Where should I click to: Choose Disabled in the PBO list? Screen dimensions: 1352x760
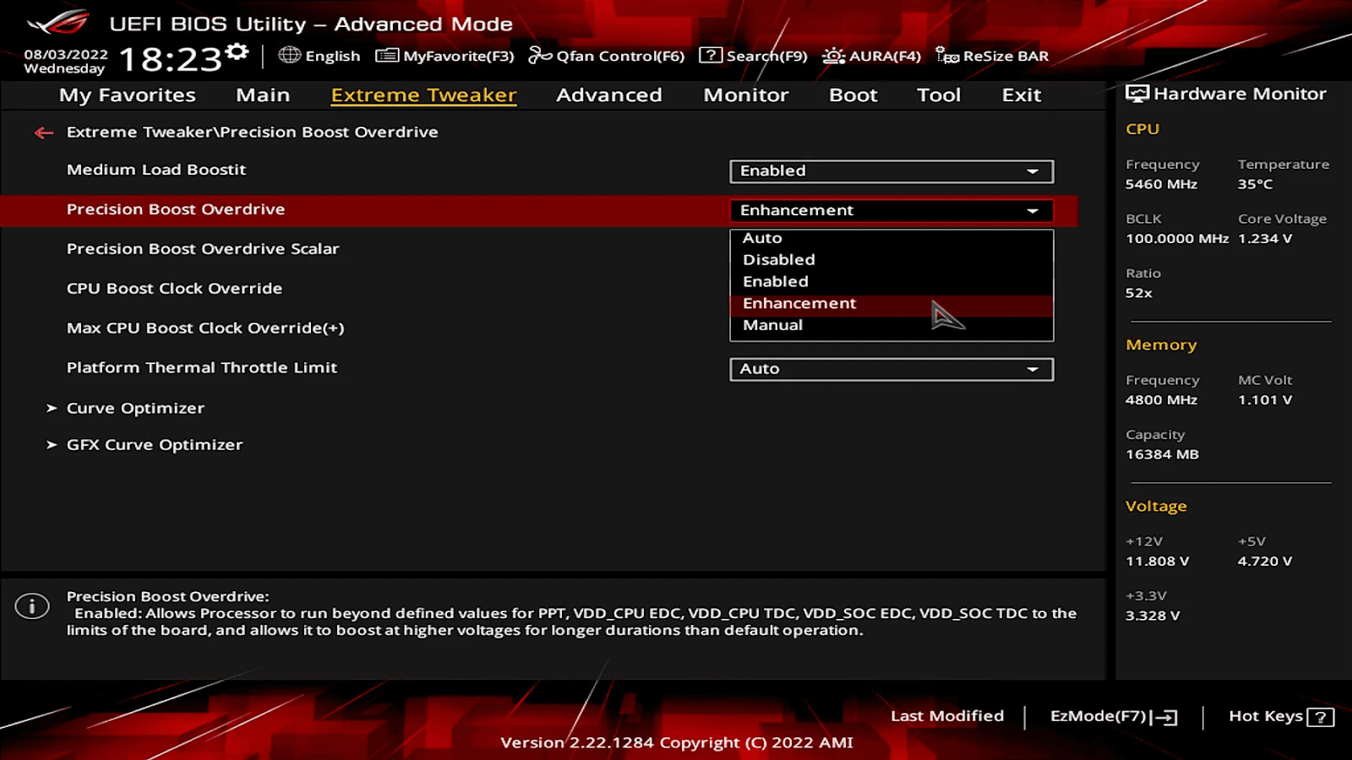tap(891, 260)
